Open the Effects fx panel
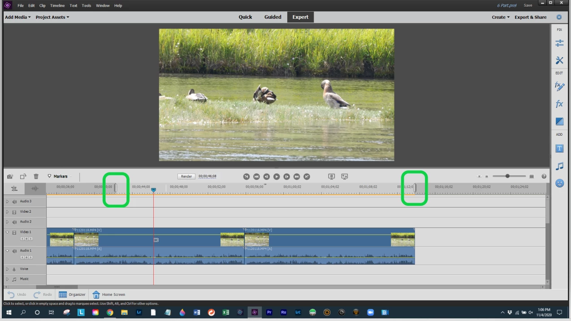This screenshot has height=321, width=571. pyautogui.click(x=559, y=104)
